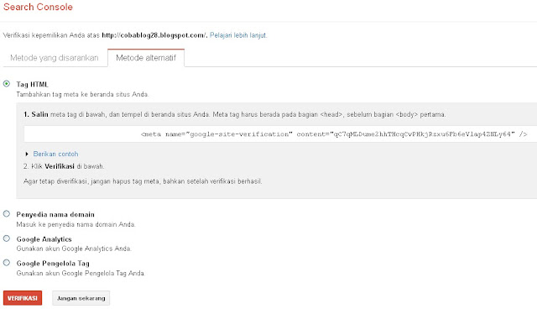Click the Google Pengelola Tag label
This screenshot has width=537, height=309.
pos(53,264)
